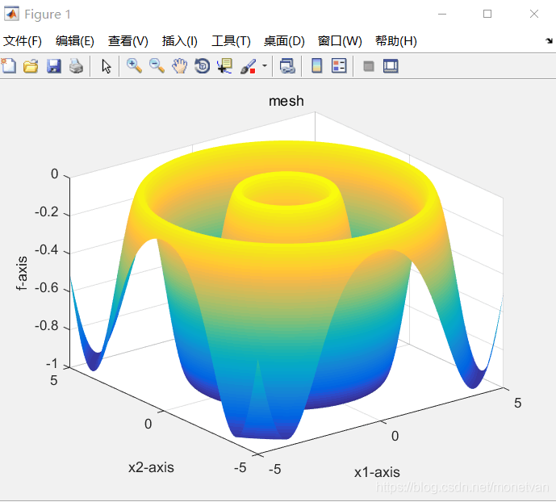The image size is (556, 502).
Task: Click the f-axis tick label "-0.2"
Action: coord(47,212)
